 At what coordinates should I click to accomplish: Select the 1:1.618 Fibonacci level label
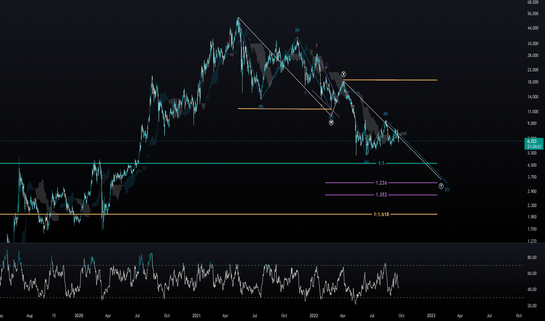click(381, 214)
